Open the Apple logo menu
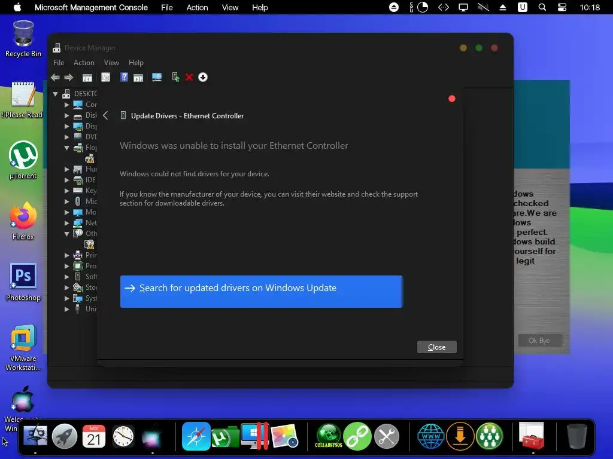The height and width of the screenshot is (459, 613). (17, 7)
